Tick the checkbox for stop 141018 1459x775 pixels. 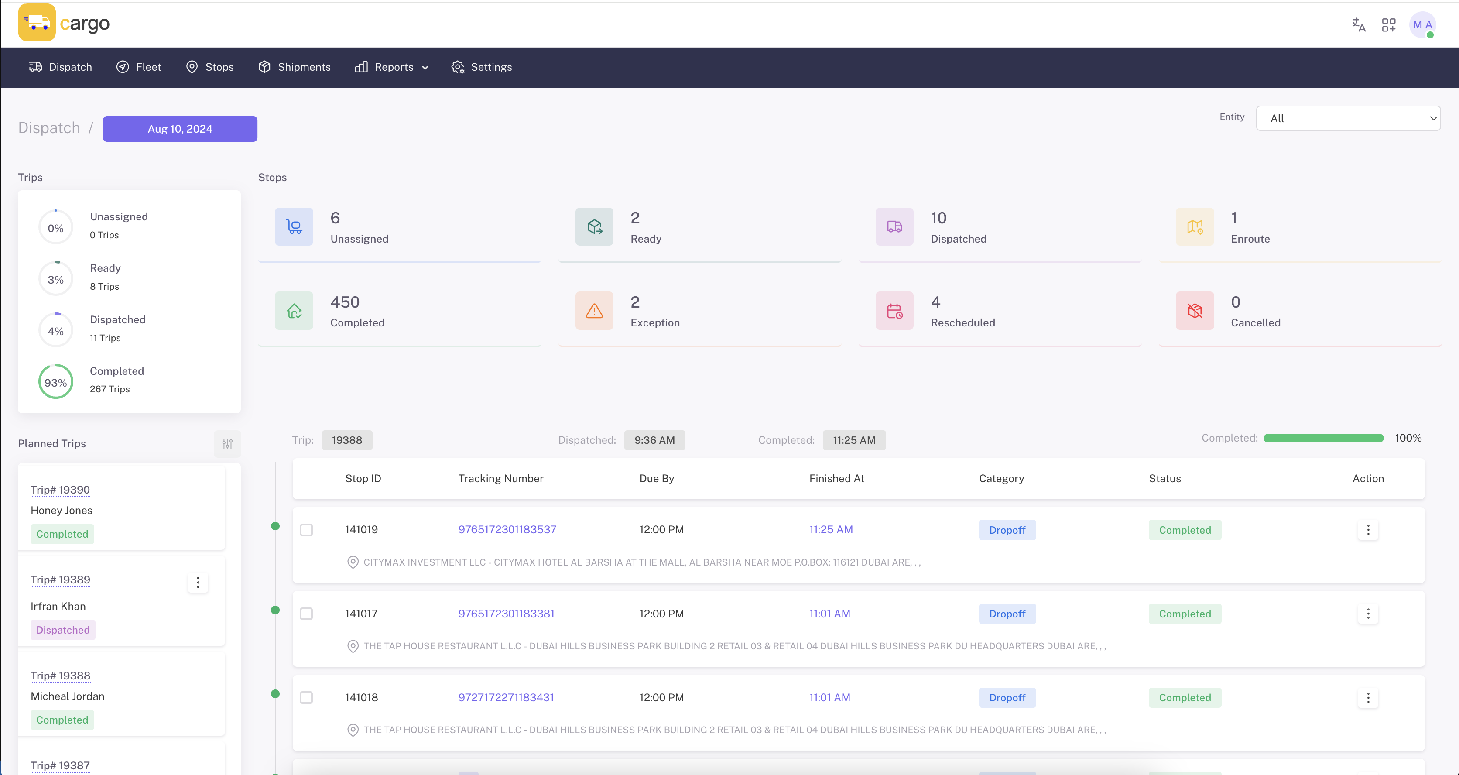tap(306, 697)
